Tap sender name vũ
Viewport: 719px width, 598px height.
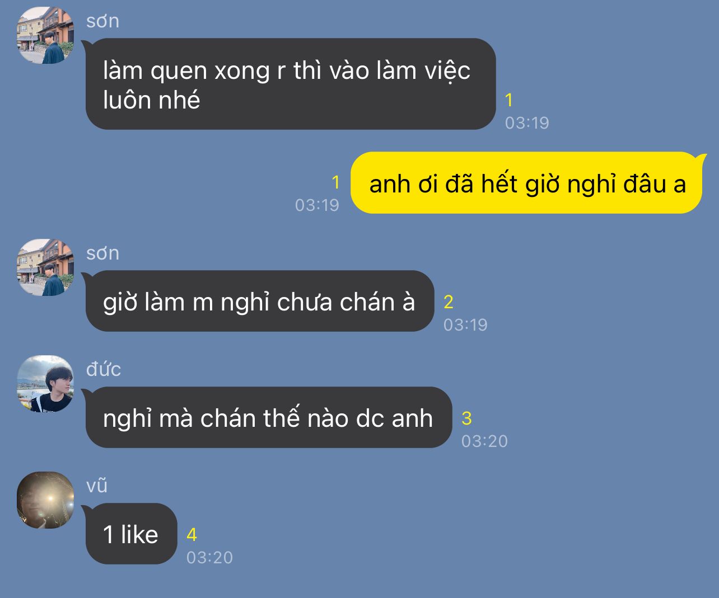click(x=97, y=486)
